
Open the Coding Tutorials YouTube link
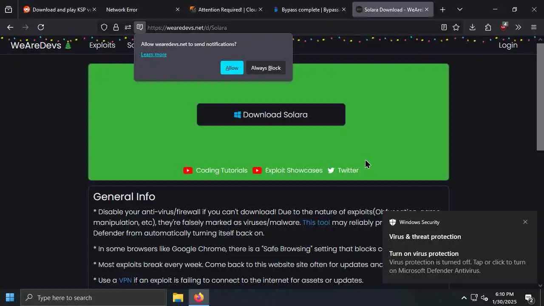(x=215, y=170)
